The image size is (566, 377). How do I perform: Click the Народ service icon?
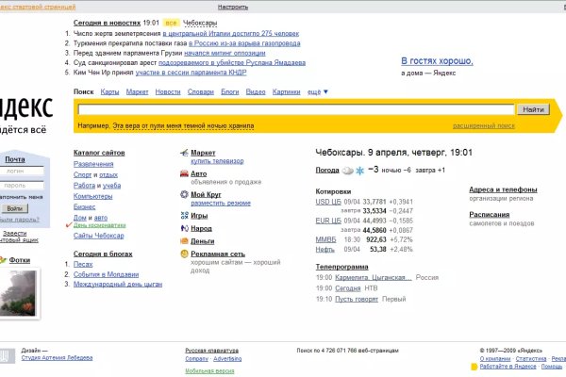[182, 228]
